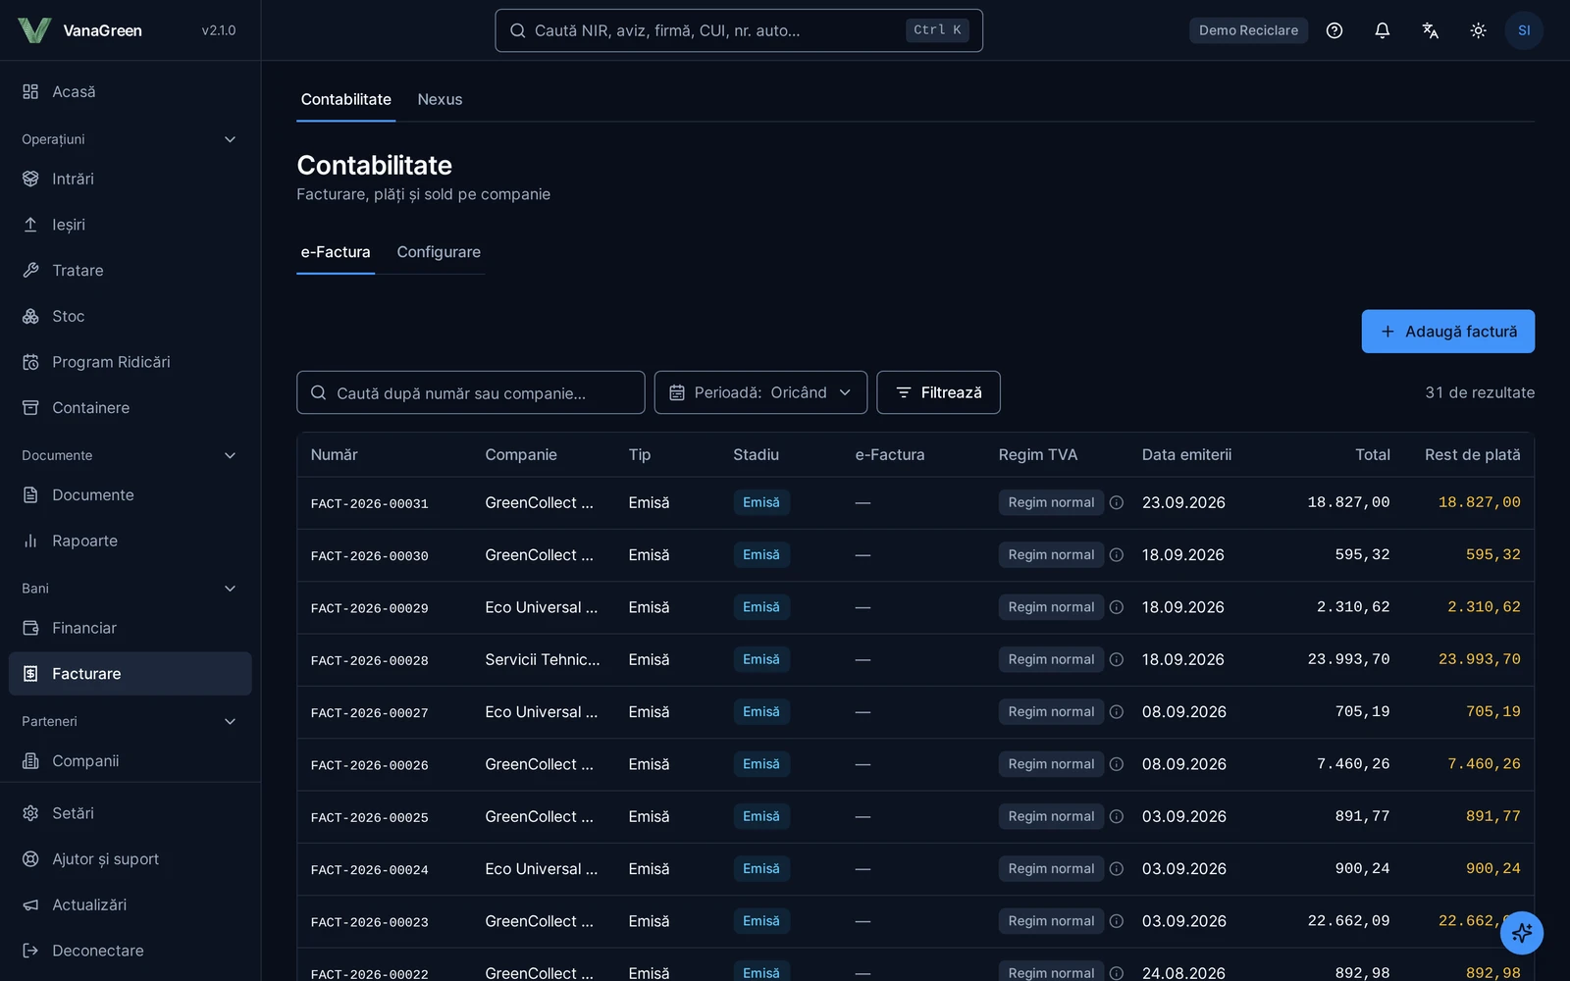Click the Rest de plată column header
The height and width of the screenshot is (981, 1570).
point(1472,455)
